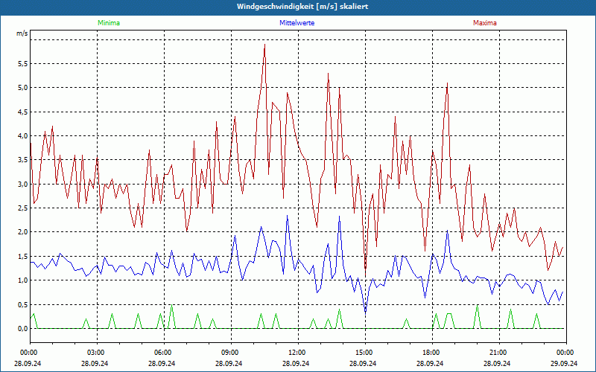Click the 3,5 y-axis value
Image resolution: width=596 pixels, height=372 pixels.
(23, 160)
